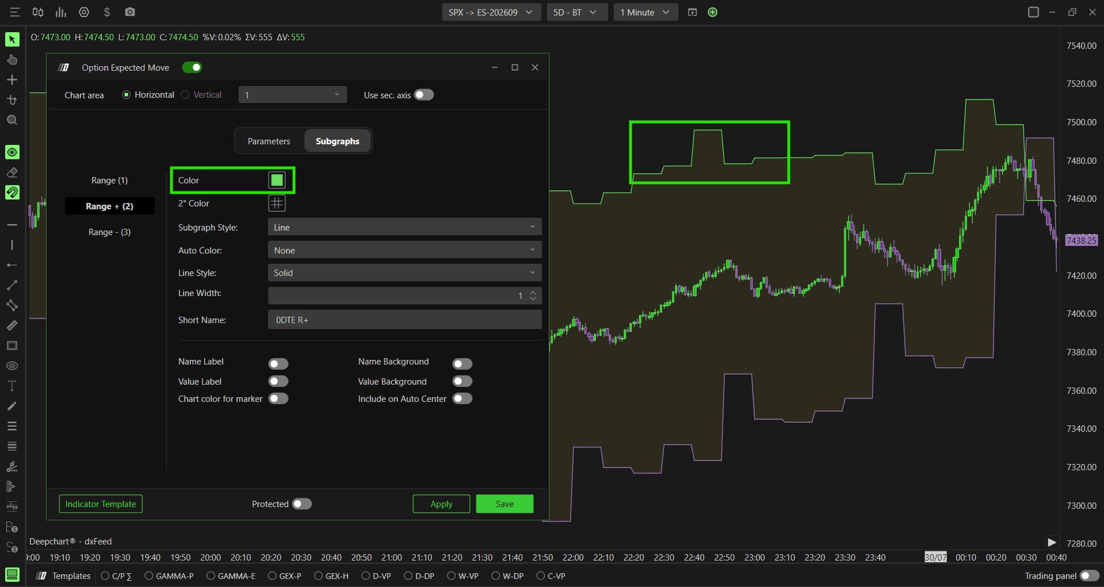This screenshot has height=587, width=1104.
Task: Open the chart area number dropdown
Action: (x=292, y=95)
